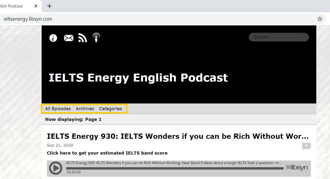This screenshot has width=330, height=179.
Task: Click the estimated IELTS band score link
Action: point(107,153)
